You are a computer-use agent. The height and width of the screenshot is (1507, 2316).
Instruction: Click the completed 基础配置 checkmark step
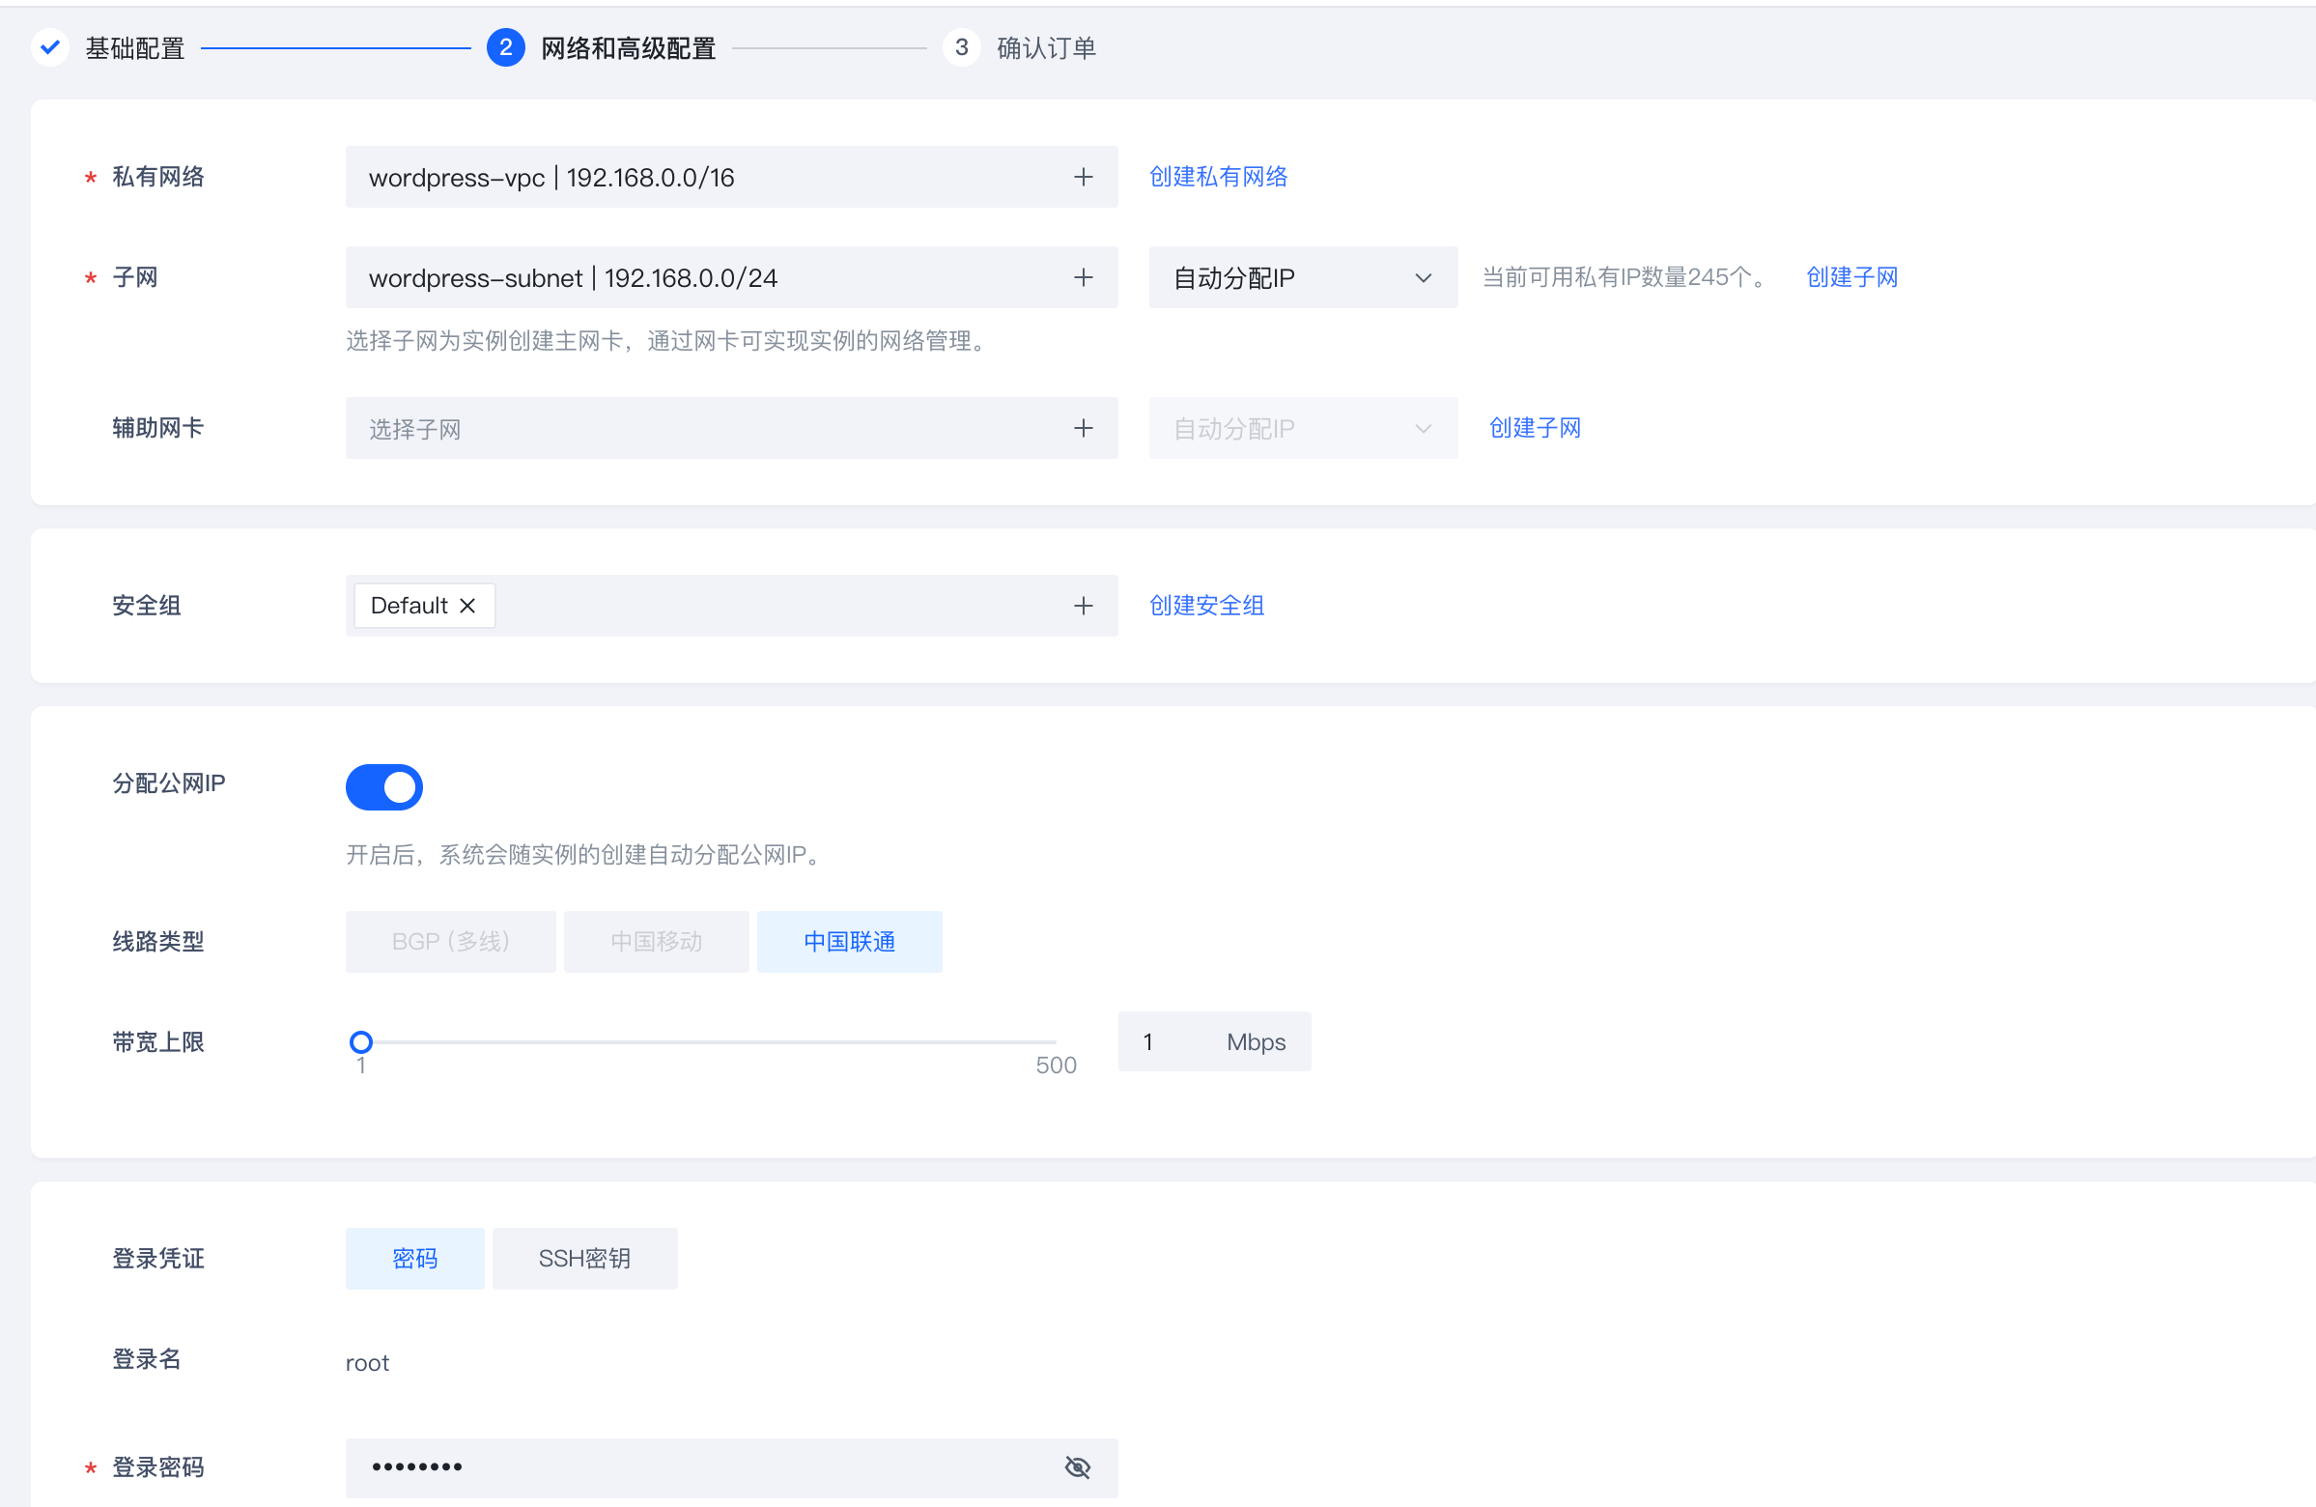click(50, 47)
